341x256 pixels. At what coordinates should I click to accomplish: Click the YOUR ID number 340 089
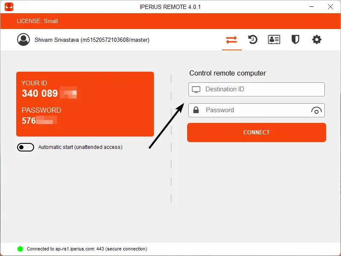click(40, 93)
